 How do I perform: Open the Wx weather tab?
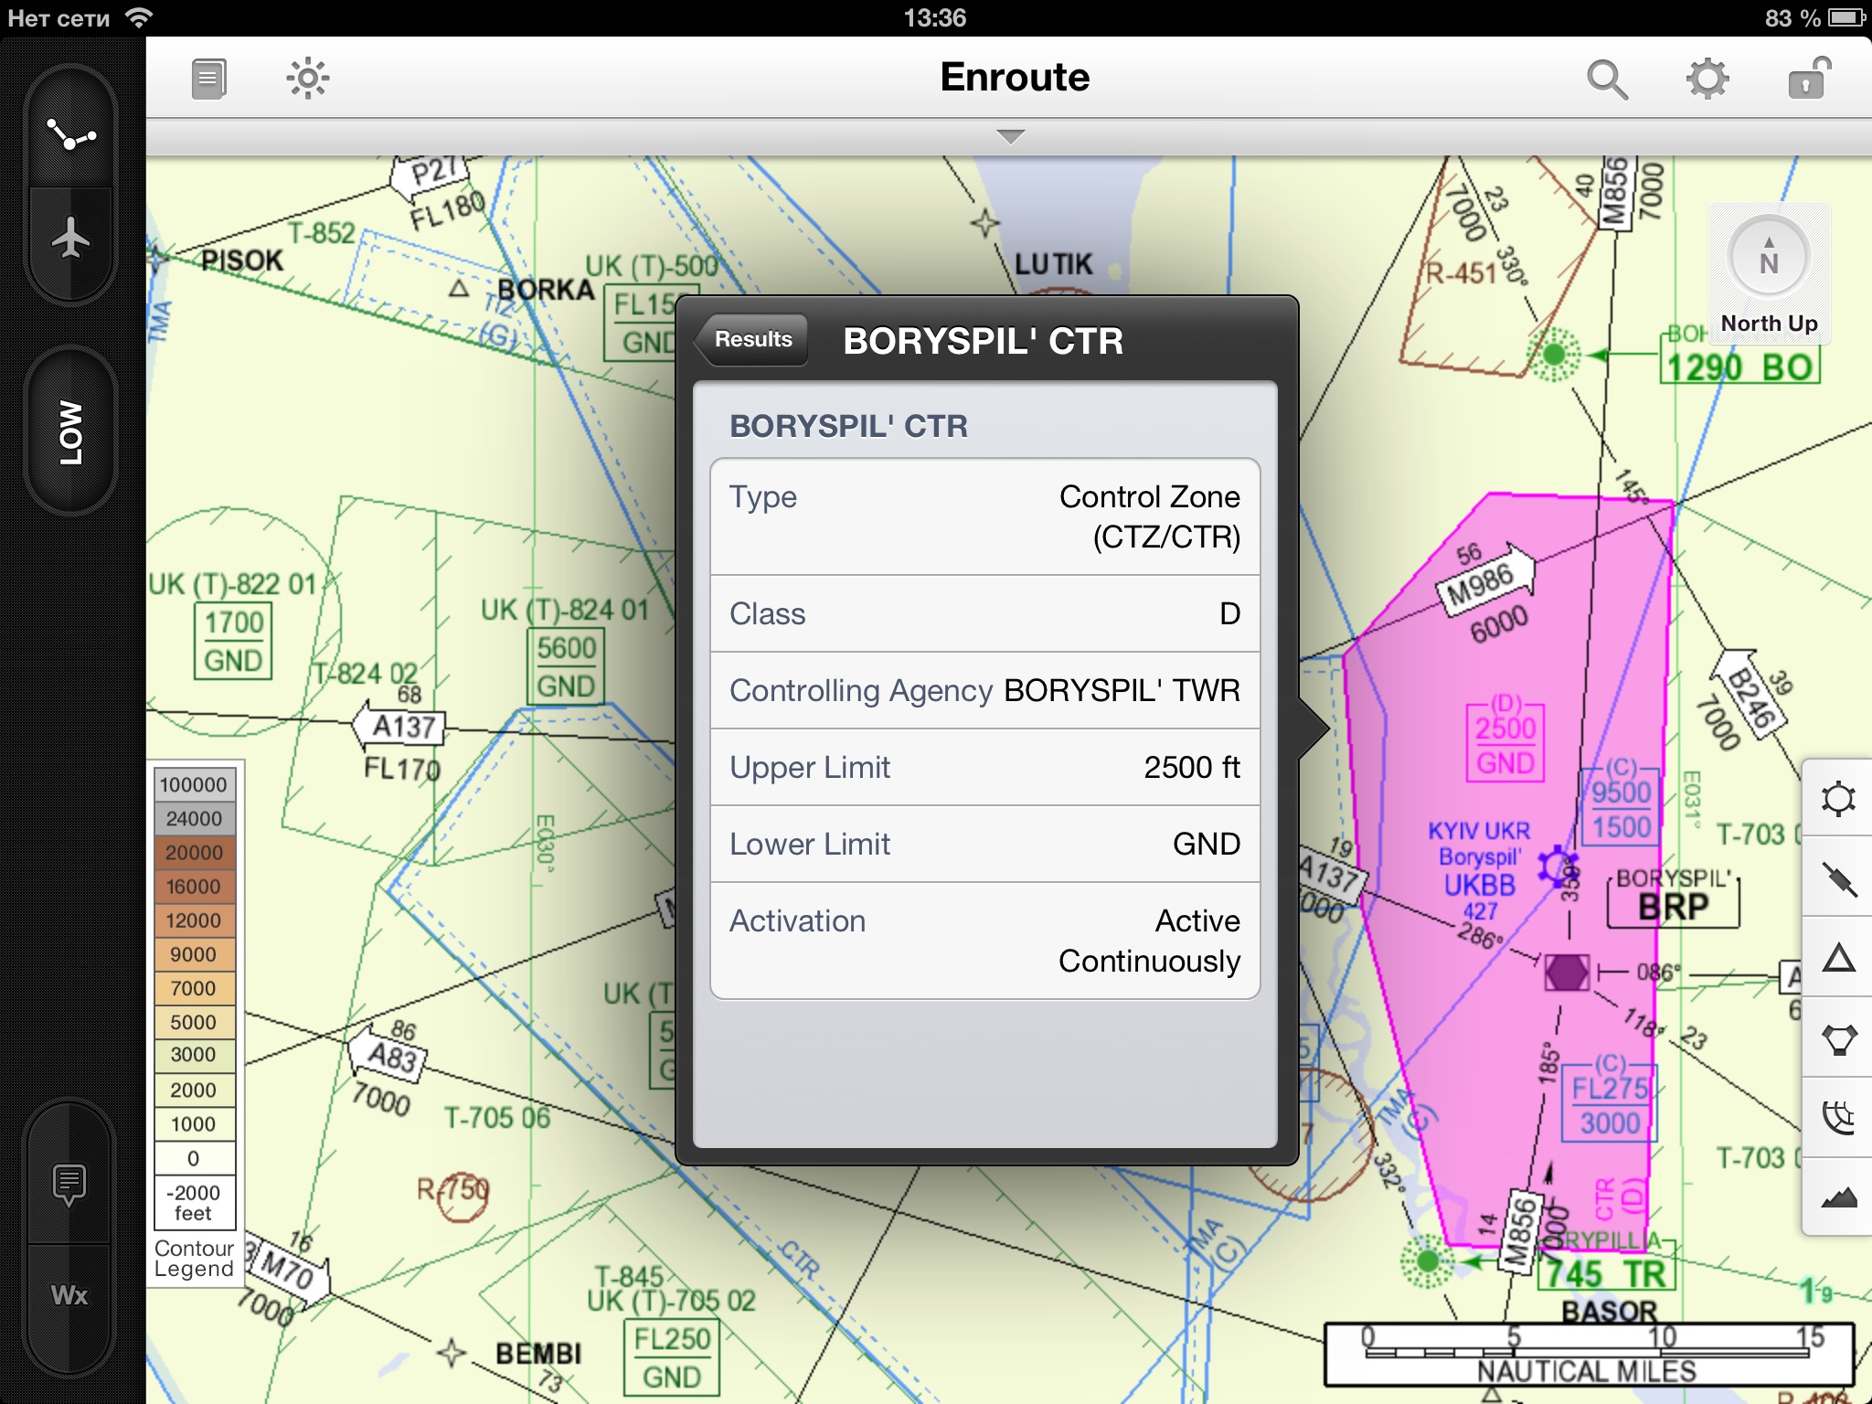pyautogui.click(x=69, y=1296)
